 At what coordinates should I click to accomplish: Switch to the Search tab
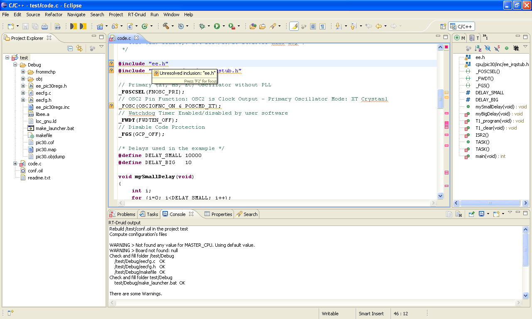pyautogui.click(x=246, y=214)
